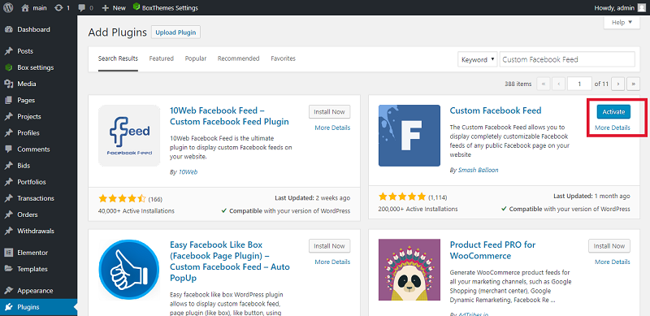The image size is (650, 316).
Task: Click the Portfolios pin icon
Action: point(8,182)
